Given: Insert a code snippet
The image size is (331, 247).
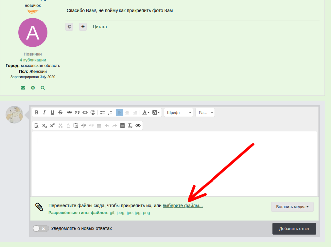Looking at the screenshot, I should point(85,112).
